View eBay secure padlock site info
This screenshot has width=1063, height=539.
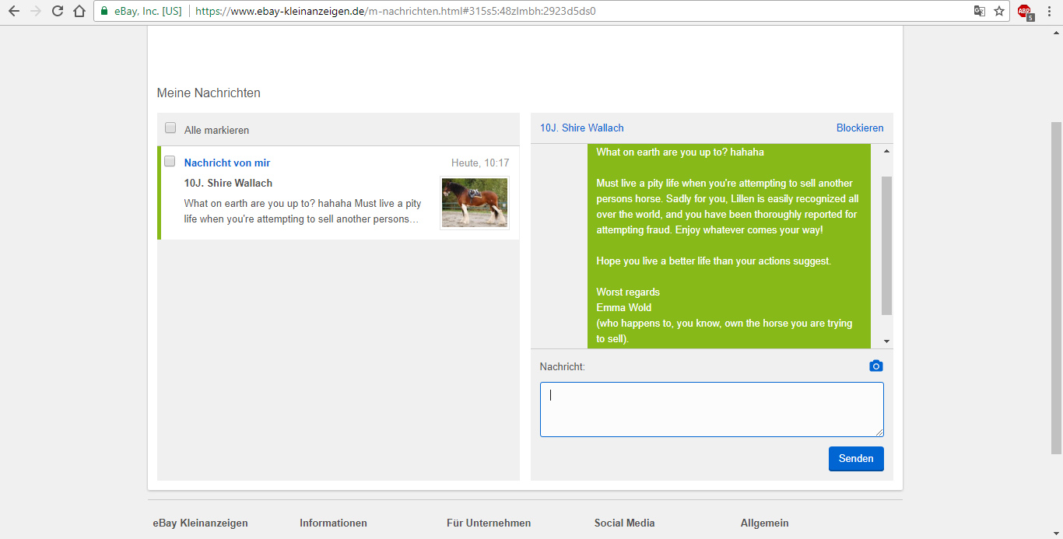click(x=104, y=12)
